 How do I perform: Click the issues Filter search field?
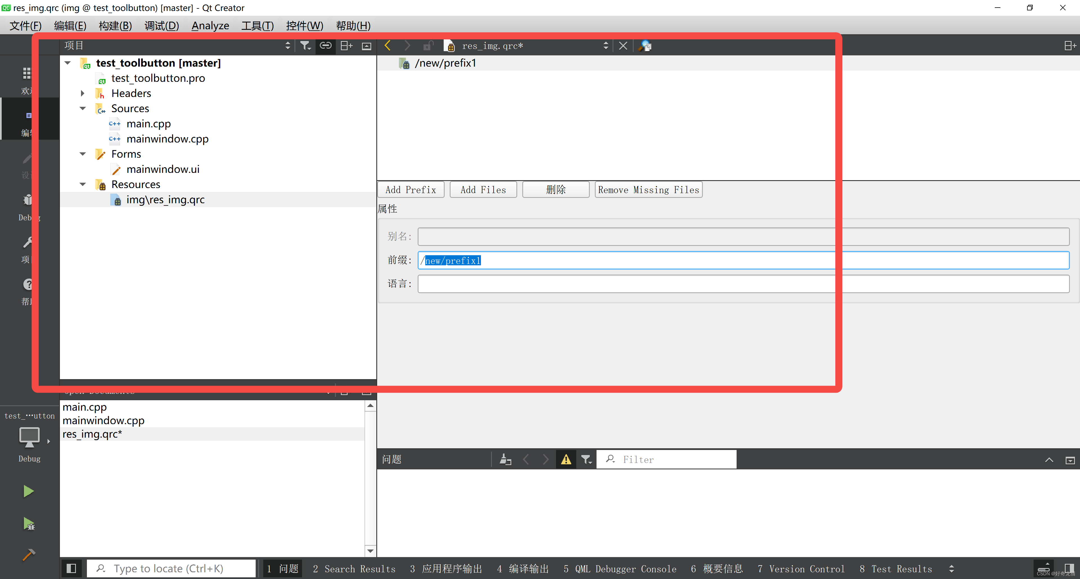[666, 460]
